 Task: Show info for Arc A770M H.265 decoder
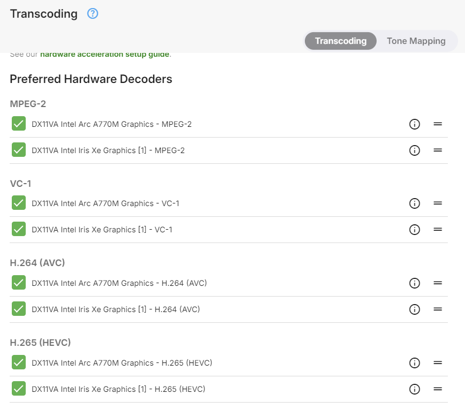pos(414,363)
